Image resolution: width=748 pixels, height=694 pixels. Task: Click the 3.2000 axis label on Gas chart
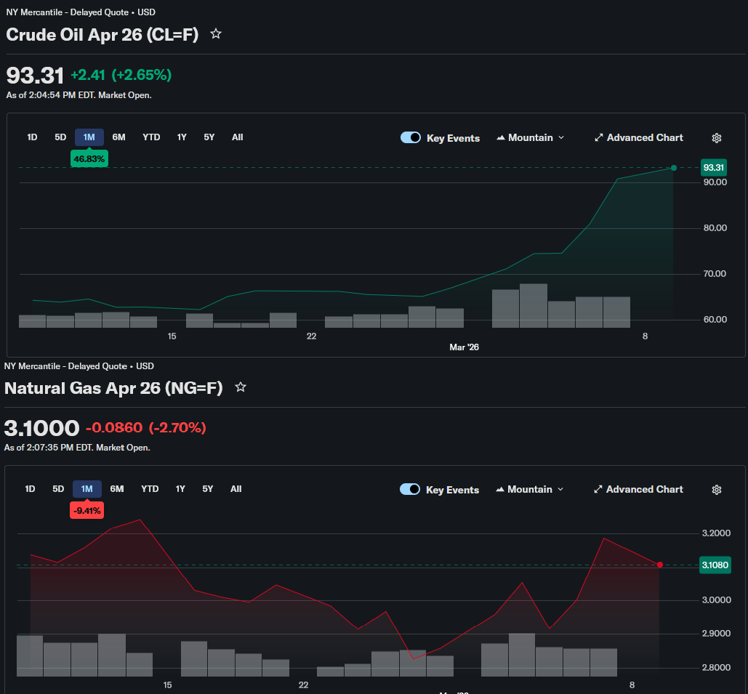[x=716, y=533]
